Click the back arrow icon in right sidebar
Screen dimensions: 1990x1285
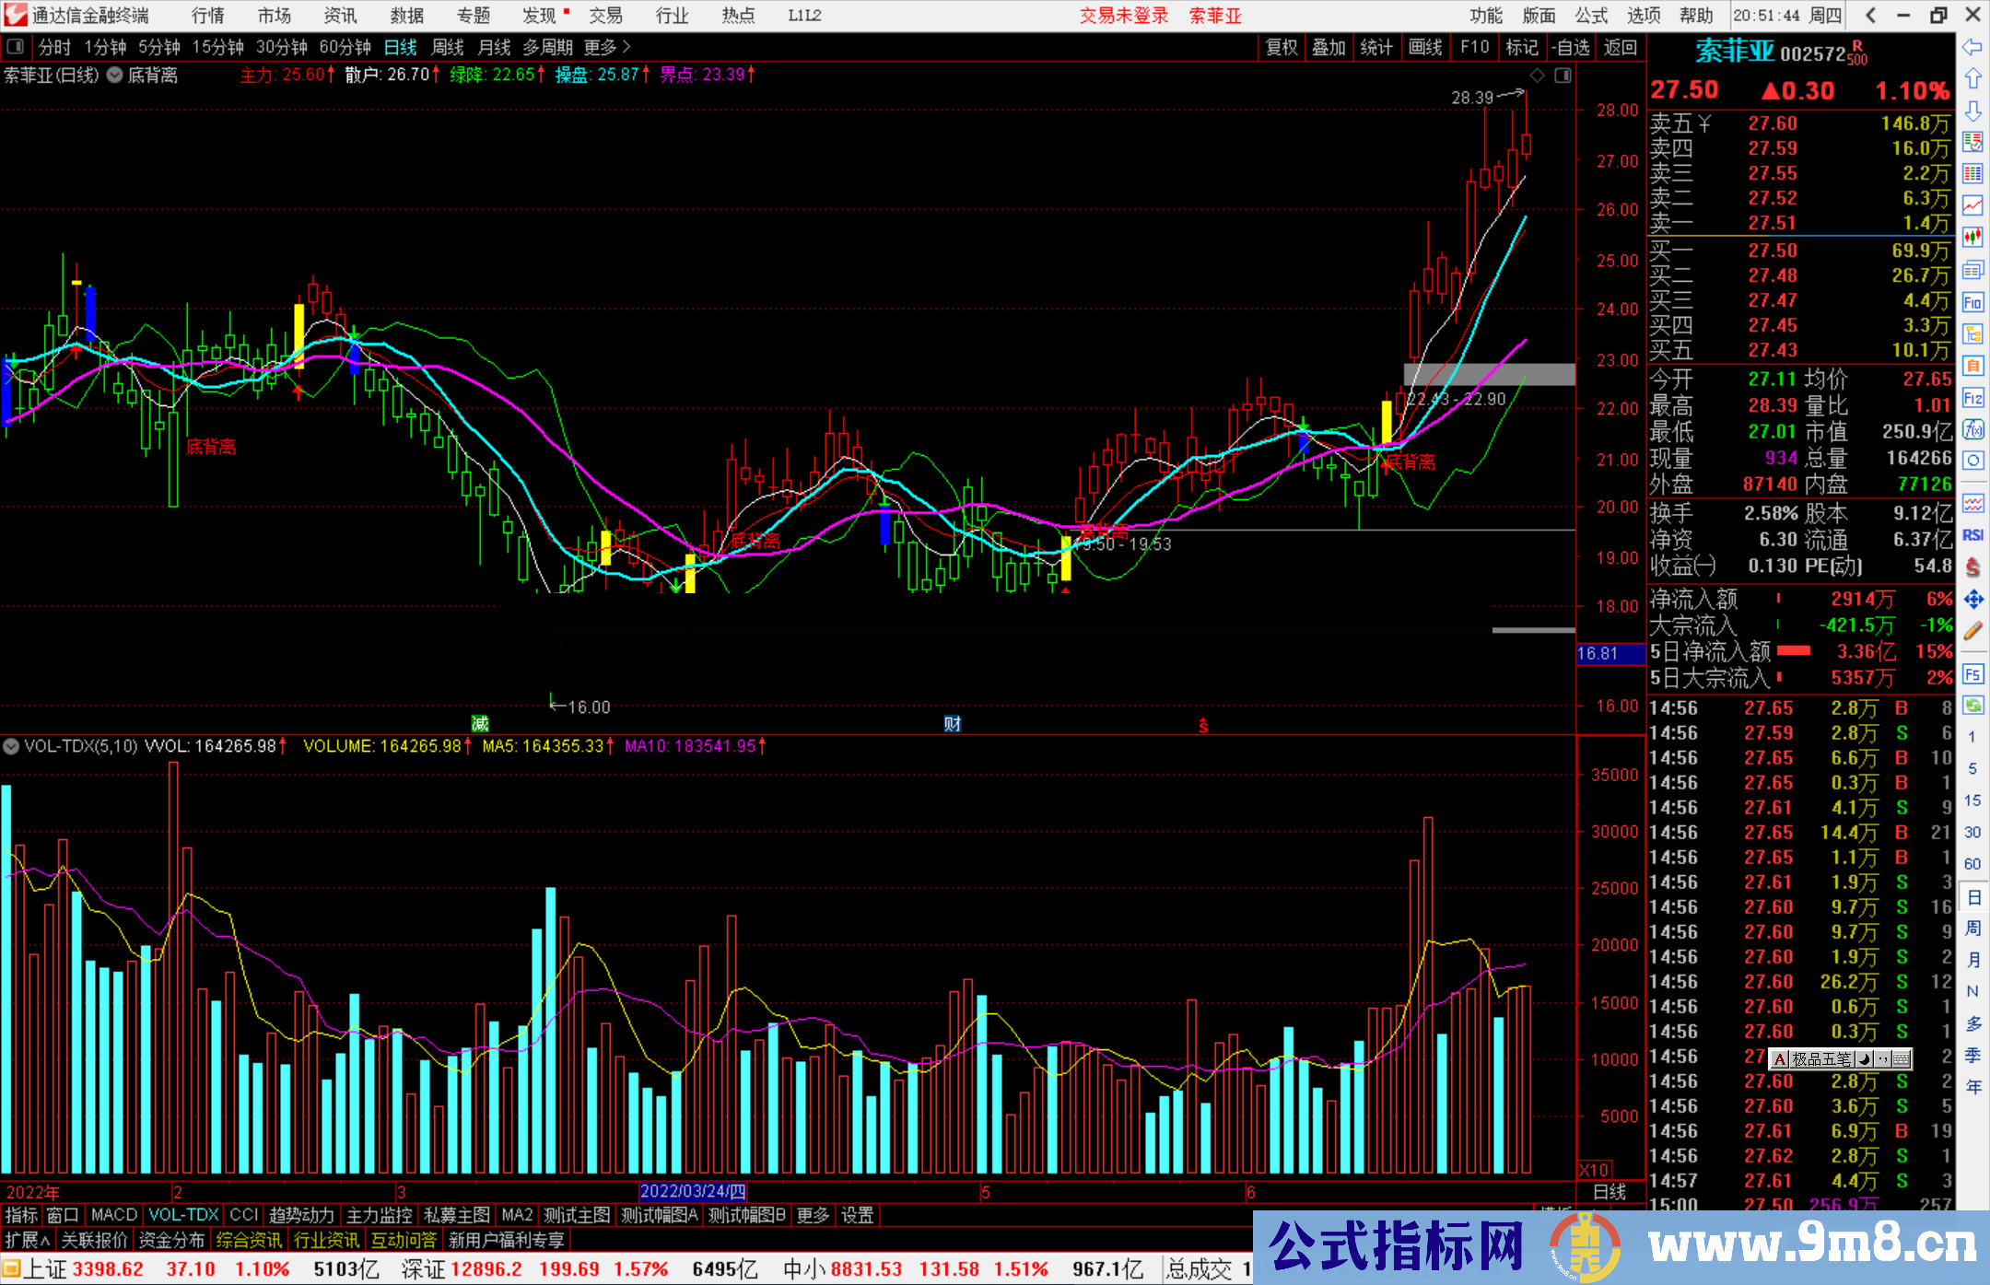[x=1972, y=47]
